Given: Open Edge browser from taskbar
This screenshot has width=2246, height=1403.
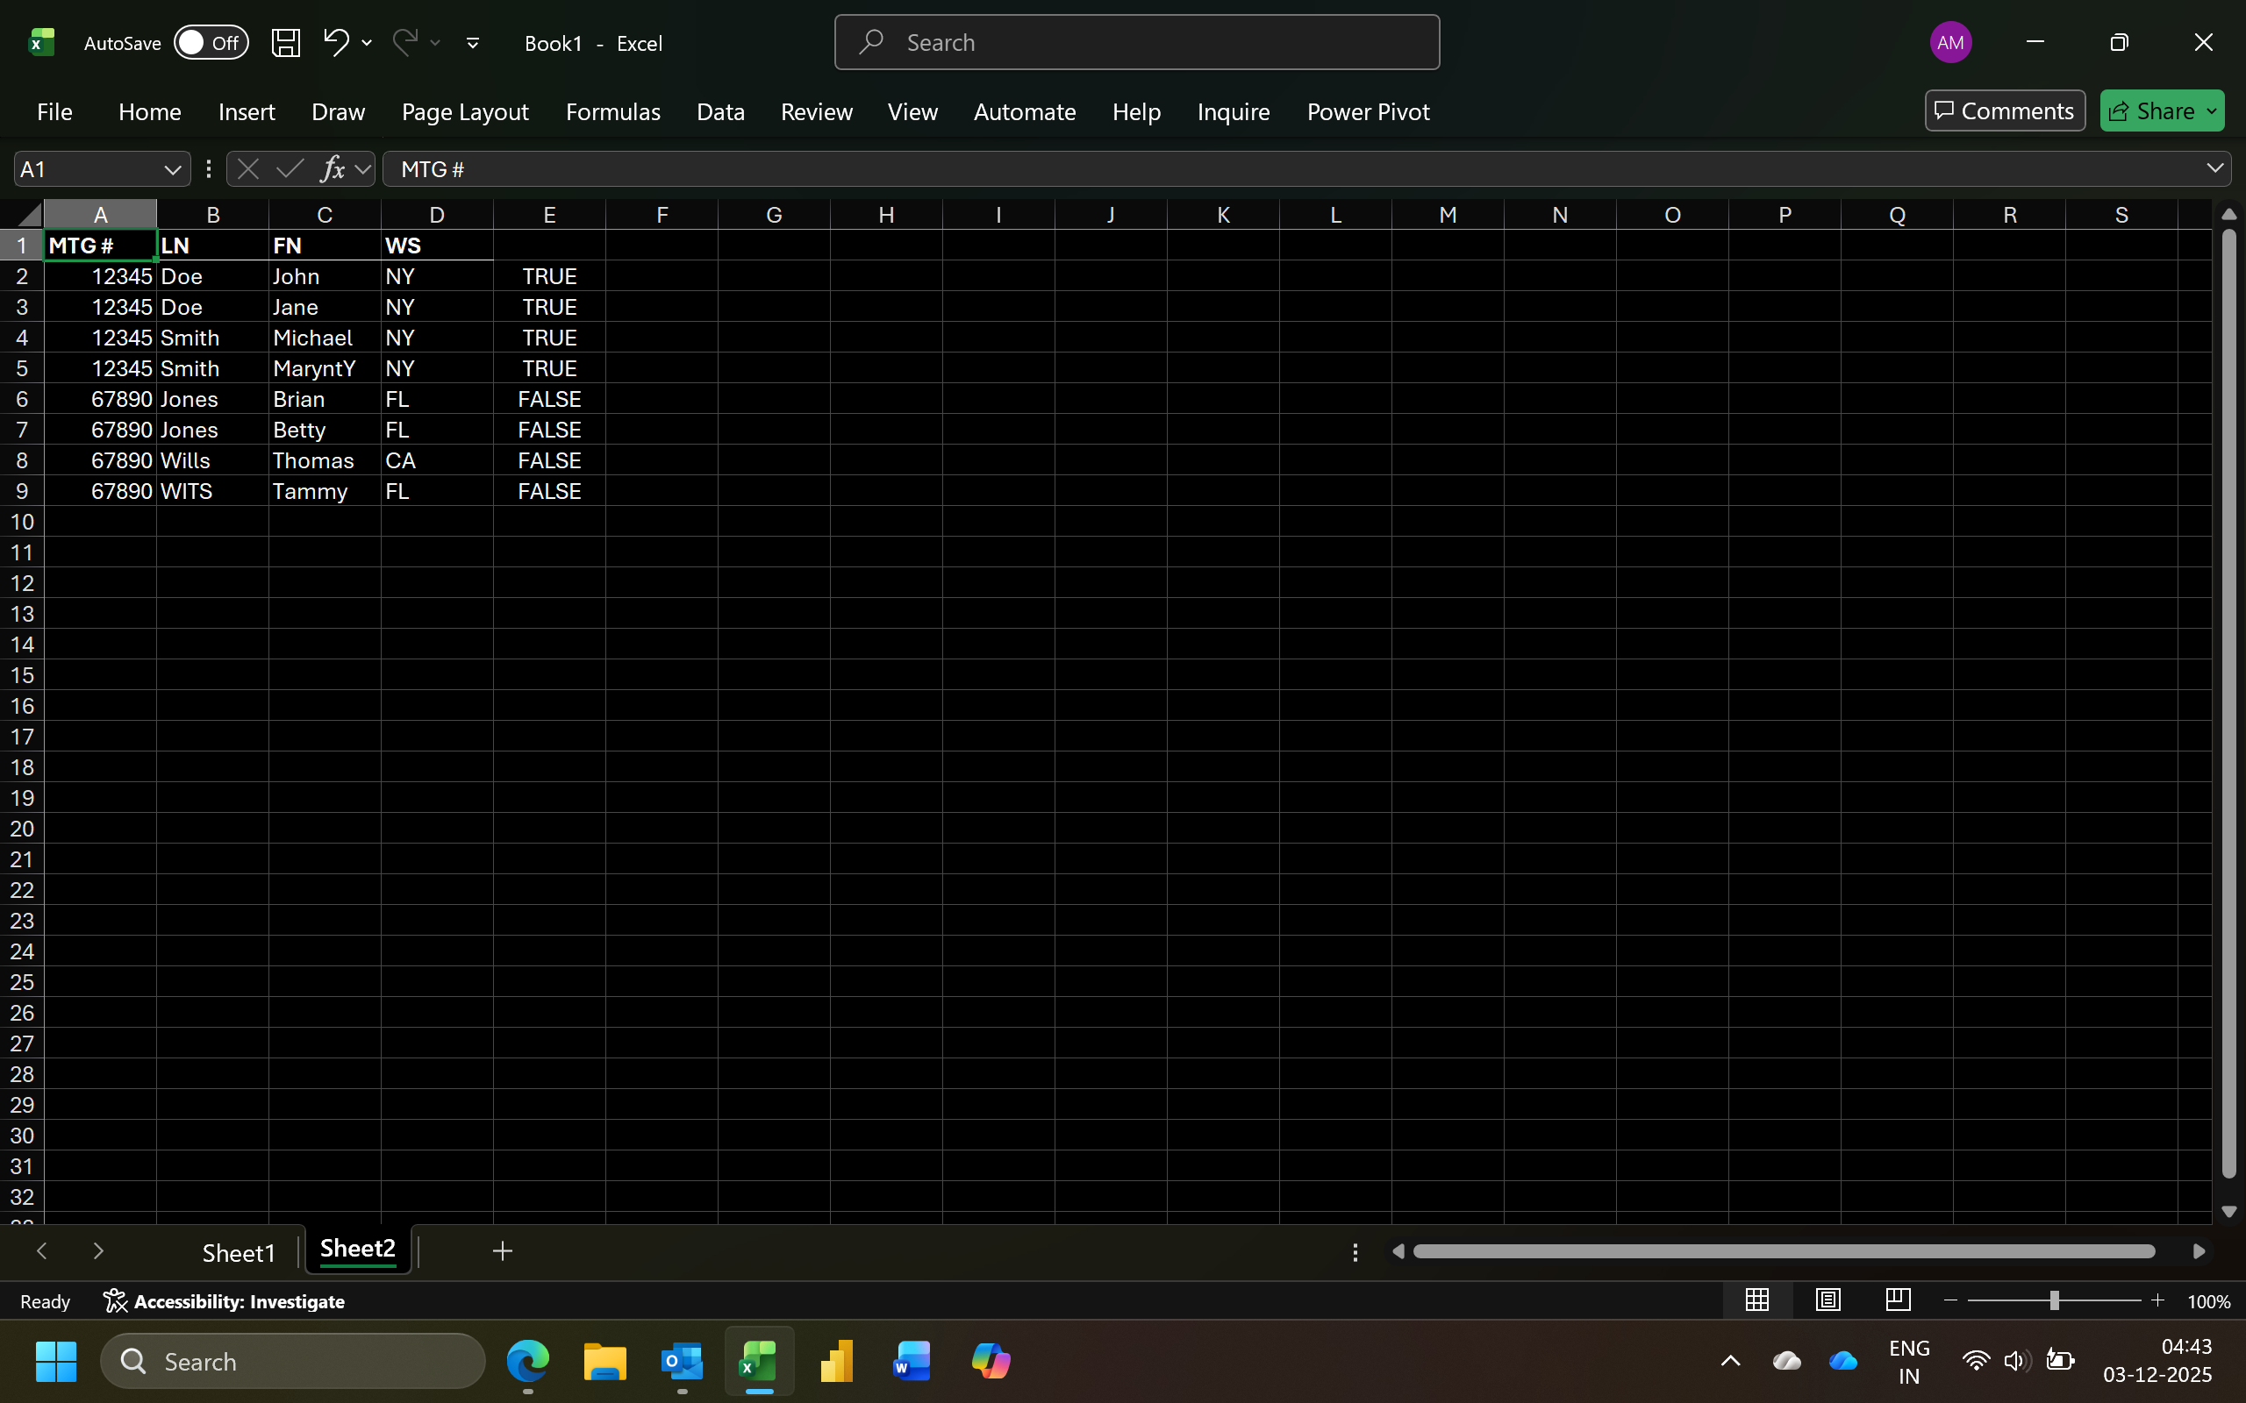Looking at the screenshot, I should click(x=527, y=1361).
